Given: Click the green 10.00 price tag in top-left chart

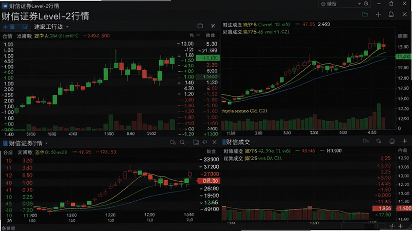Looking at the screenshot, I should coord(208,58).
